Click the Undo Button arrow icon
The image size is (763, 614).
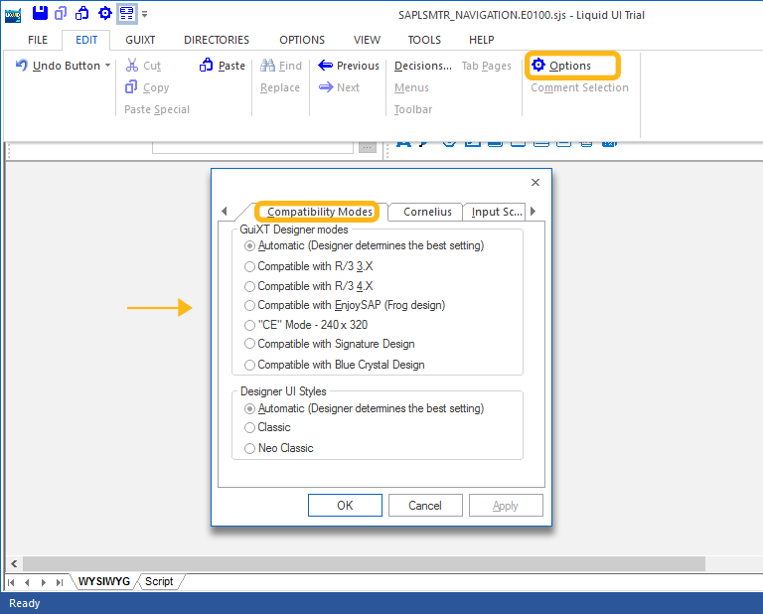(x=22, y=66)
